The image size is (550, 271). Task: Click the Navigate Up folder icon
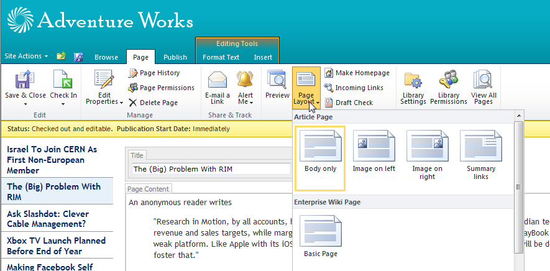click(x=62, y=56)
